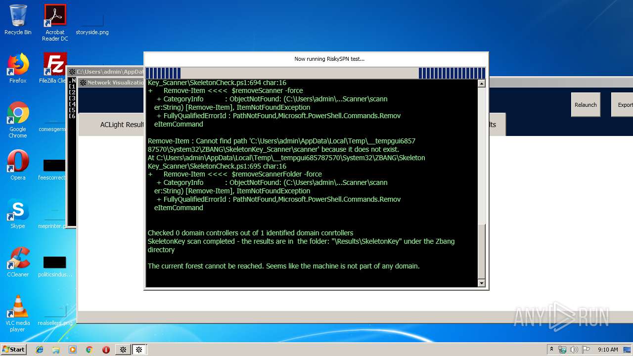The width and height of the screenshot is (633, 356).
Task: Open VLC media player shortcut
Action: 18,314
